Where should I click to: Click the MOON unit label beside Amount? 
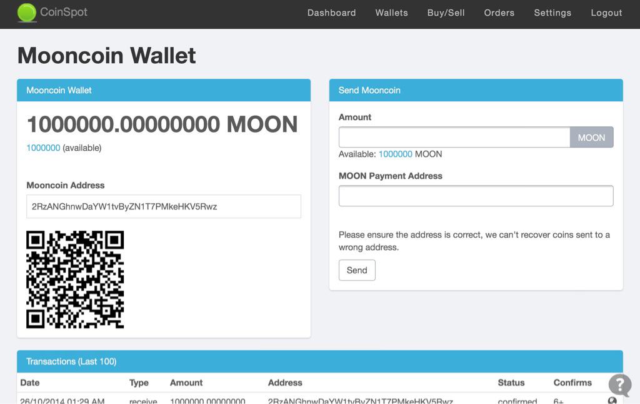coord(591,137)
